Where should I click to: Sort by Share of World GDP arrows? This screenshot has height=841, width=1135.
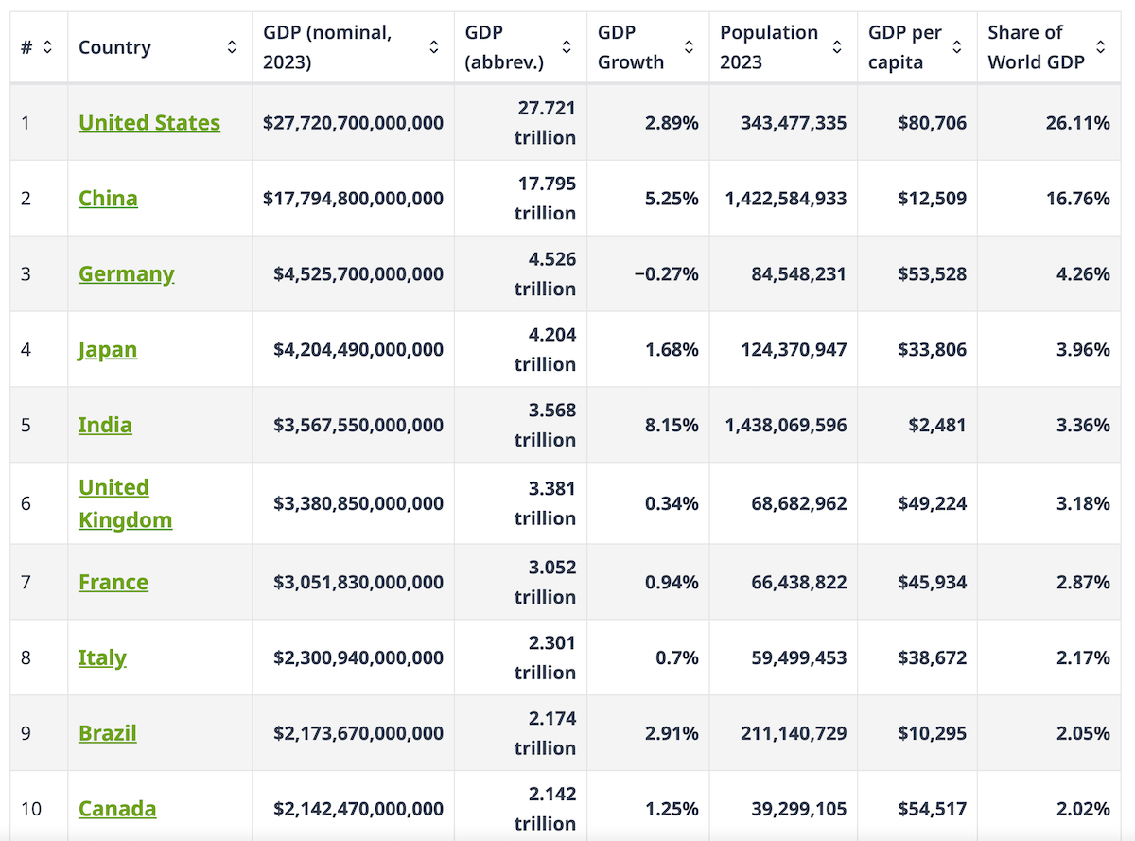[x=1100, y=47]
